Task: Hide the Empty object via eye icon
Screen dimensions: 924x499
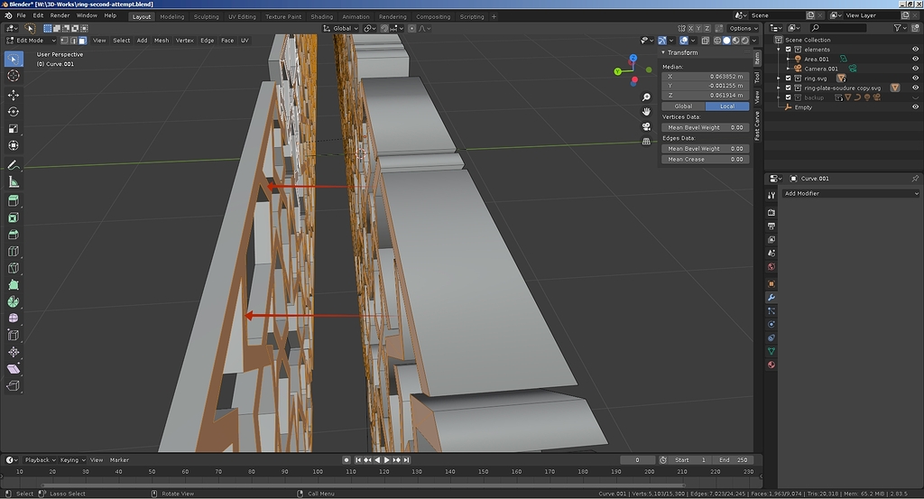Action: 915,107
